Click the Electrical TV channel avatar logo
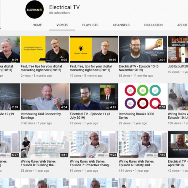This screenshot has width=188, height=188. tap(34, 9)
